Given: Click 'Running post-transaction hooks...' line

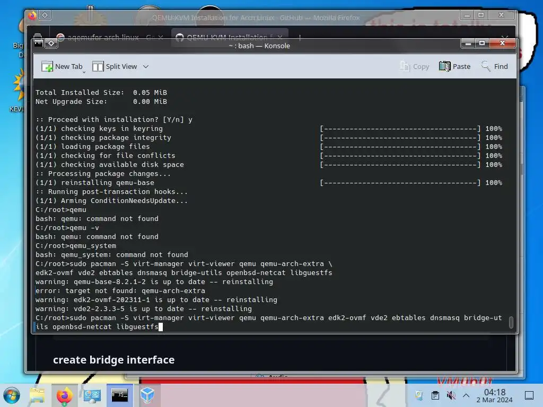Looking at the screenshot, I should point(111,191).
